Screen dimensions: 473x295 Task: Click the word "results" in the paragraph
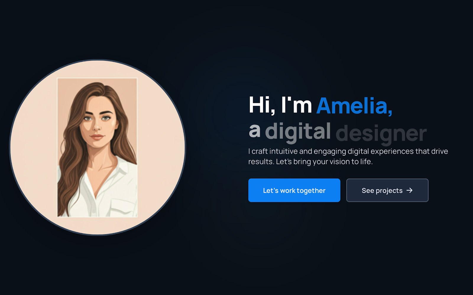click(261, 162)
